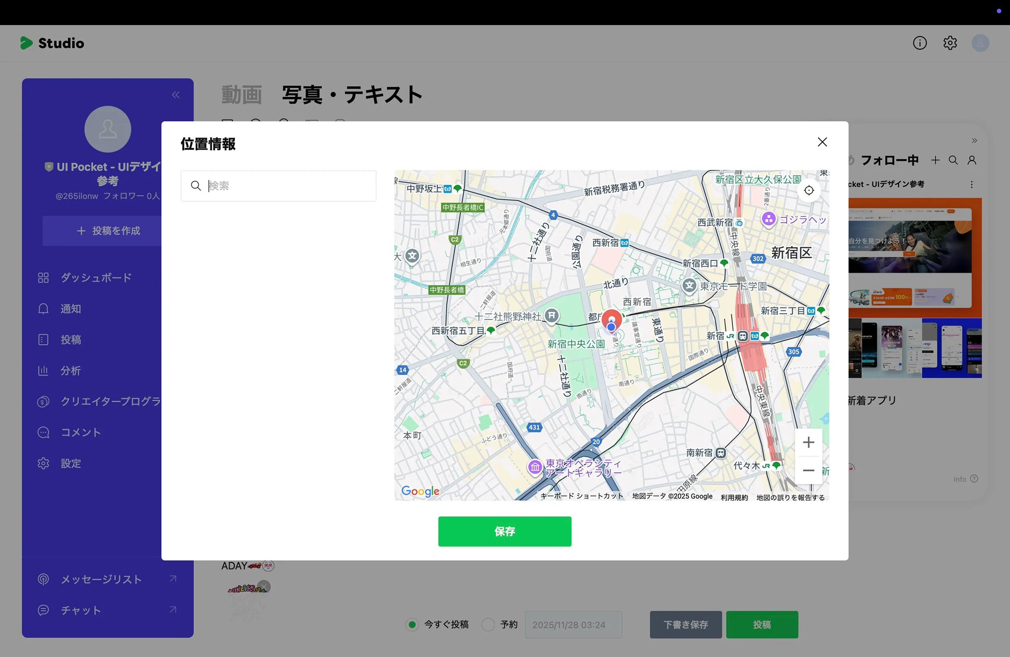The width and height of the screenshot is (1010, 657).
Task: Open キーボード ショートカット map link
Action: point(581,496)
